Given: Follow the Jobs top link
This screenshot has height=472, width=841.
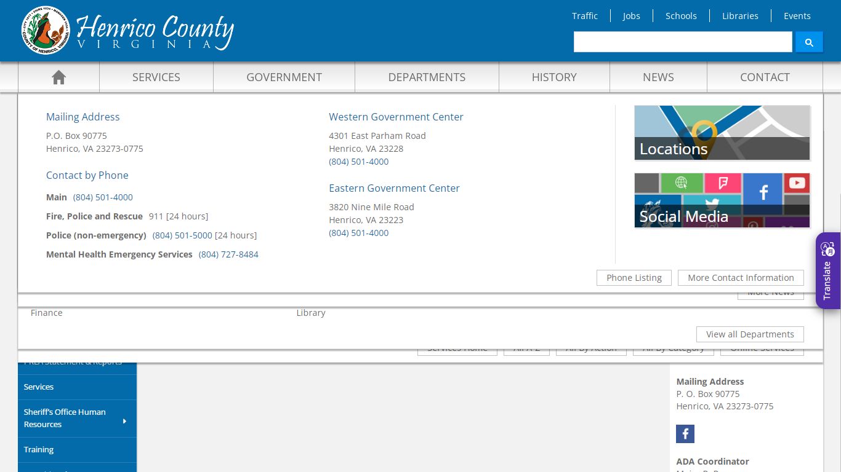Looking at the screenshot, I should click(x=631, y=16).
